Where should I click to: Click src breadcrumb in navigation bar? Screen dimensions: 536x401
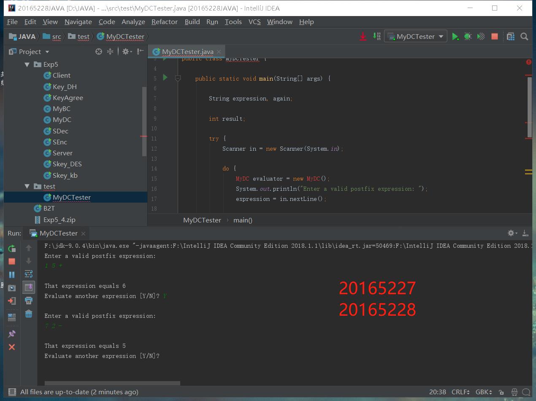[x=52, y=37]
